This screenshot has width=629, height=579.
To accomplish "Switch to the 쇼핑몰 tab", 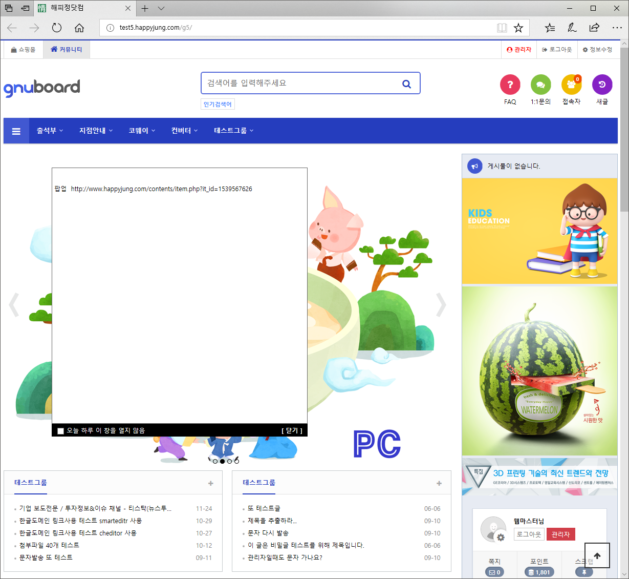I will 23,49.
